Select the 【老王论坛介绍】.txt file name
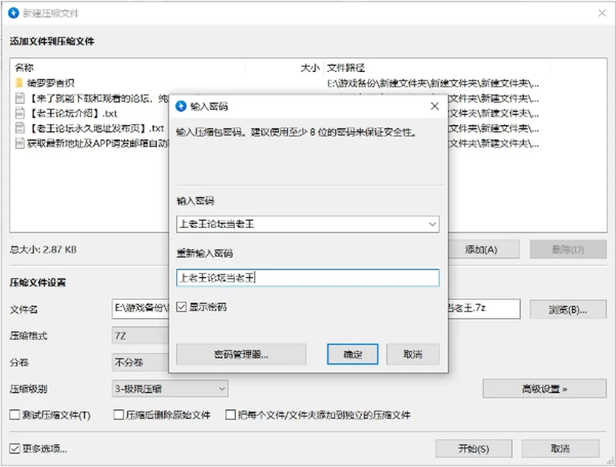Image resolution: width=616 pixels, height=467 pixels. [x=73, y=113]
